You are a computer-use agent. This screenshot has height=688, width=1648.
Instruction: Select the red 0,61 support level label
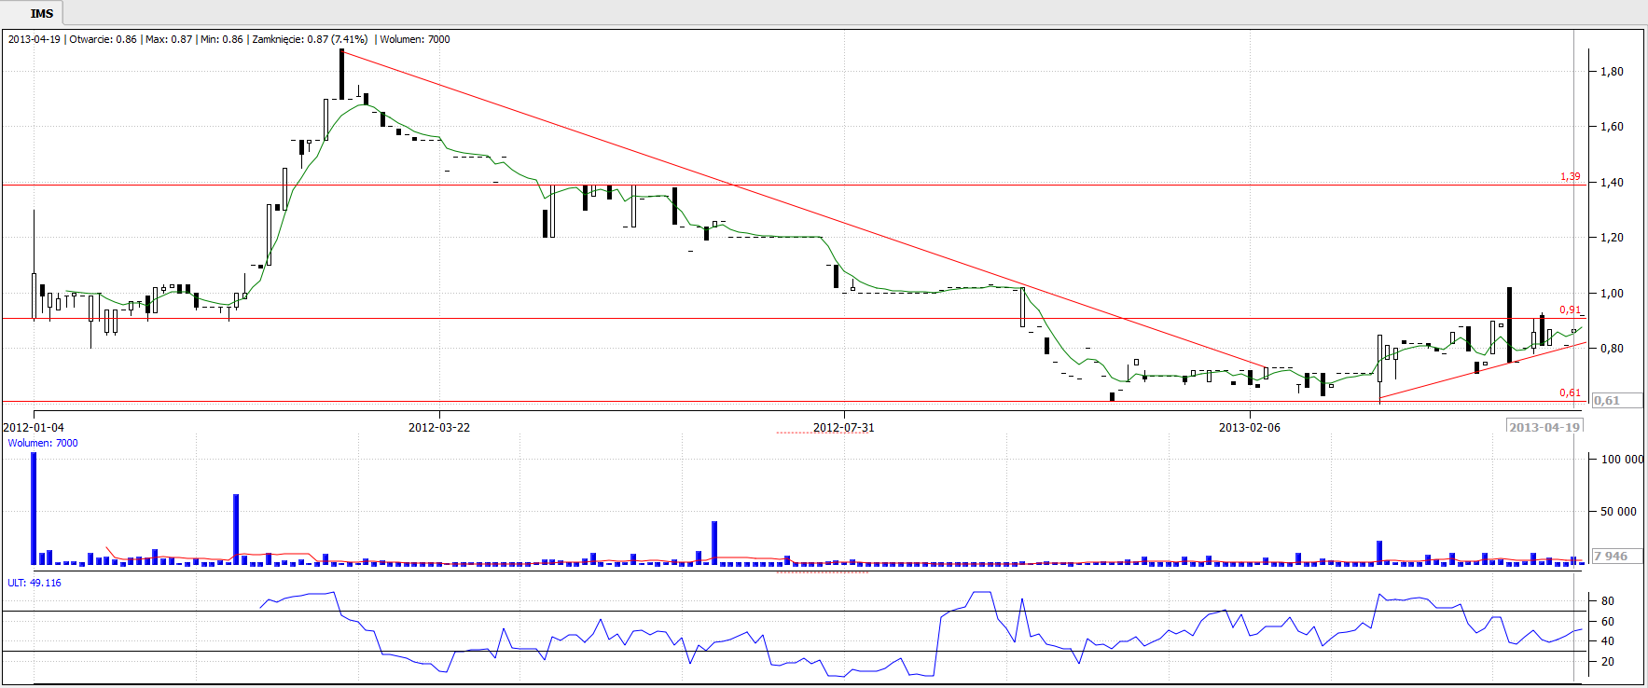coord(1570,392)
